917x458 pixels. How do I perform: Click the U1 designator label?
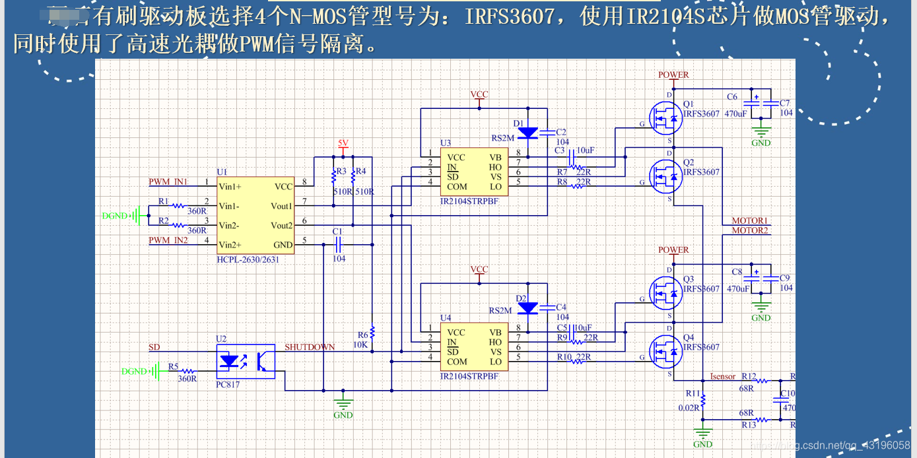coord(222,172)
